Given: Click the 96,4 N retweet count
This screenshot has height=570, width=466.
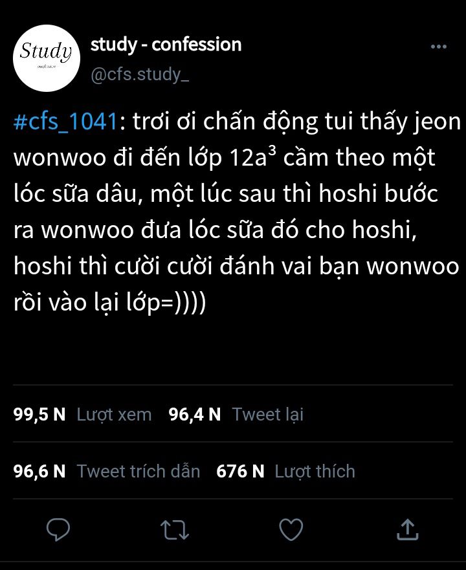Looking at the screenshot, I should pos(195,415).
